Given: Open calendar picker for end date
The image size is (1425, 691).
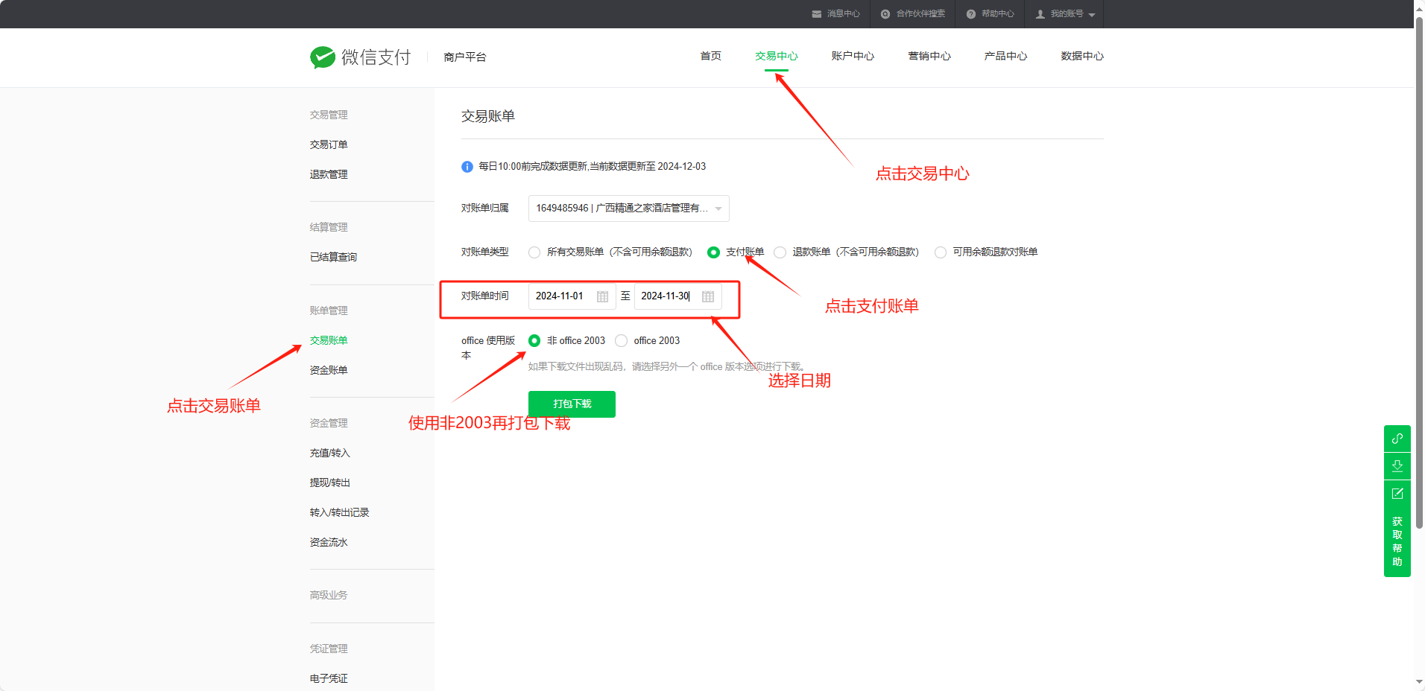Looking at the screenshot, I should click(x=708, y=296).
